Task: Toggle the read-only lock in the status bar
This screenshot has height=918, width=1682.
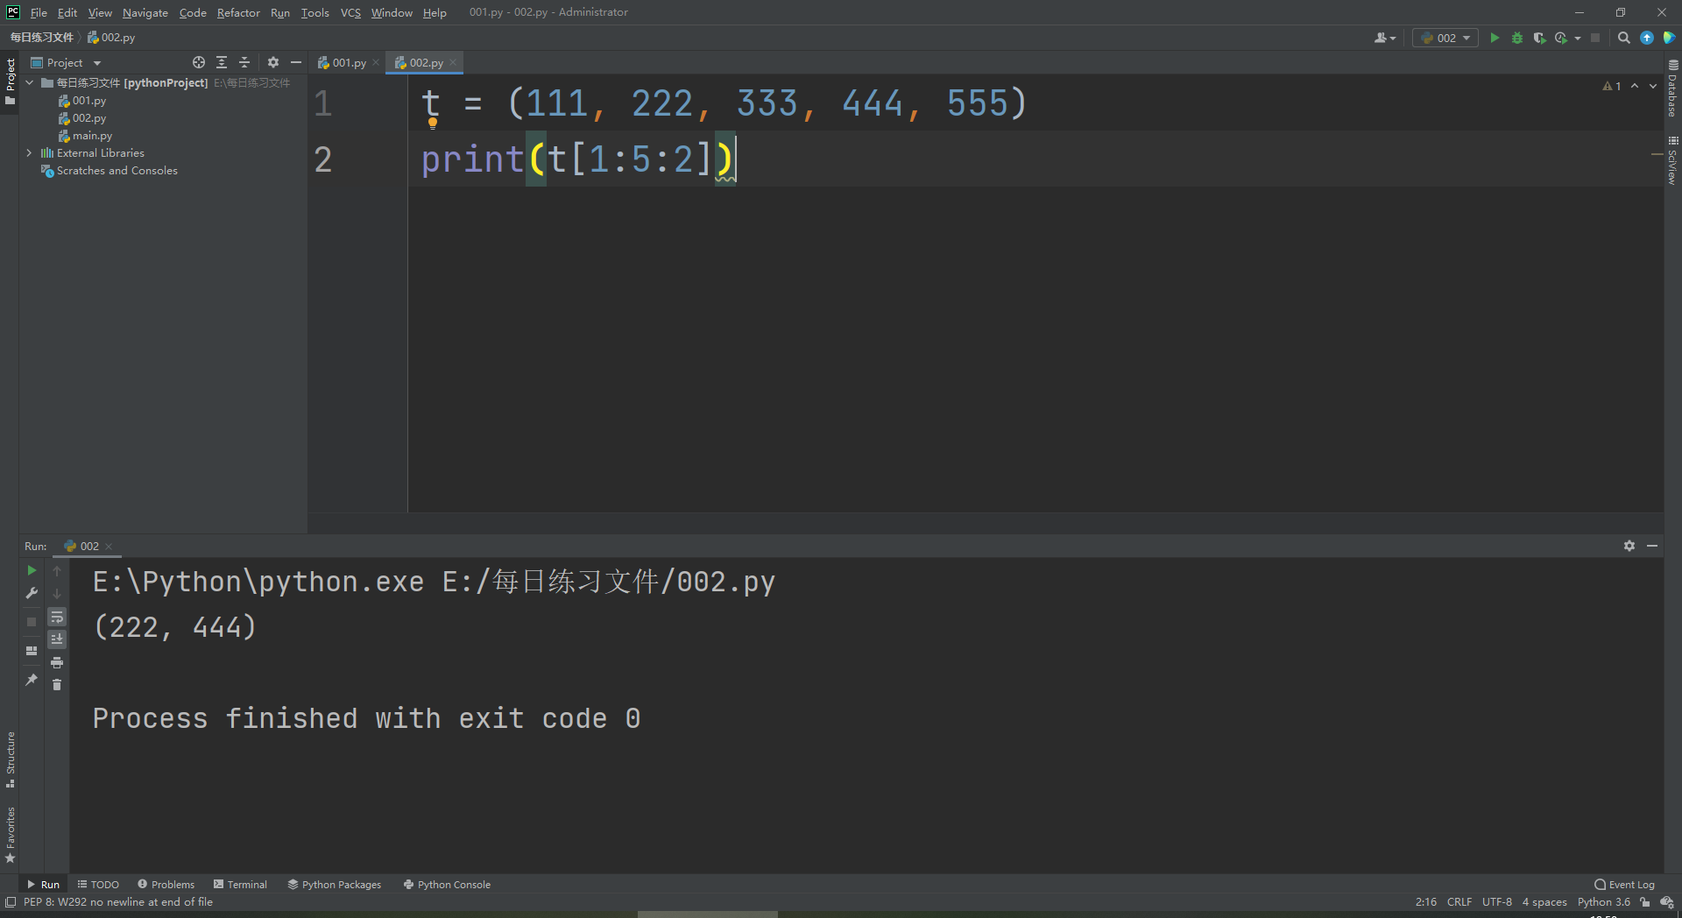Action: pos(1645,902)
